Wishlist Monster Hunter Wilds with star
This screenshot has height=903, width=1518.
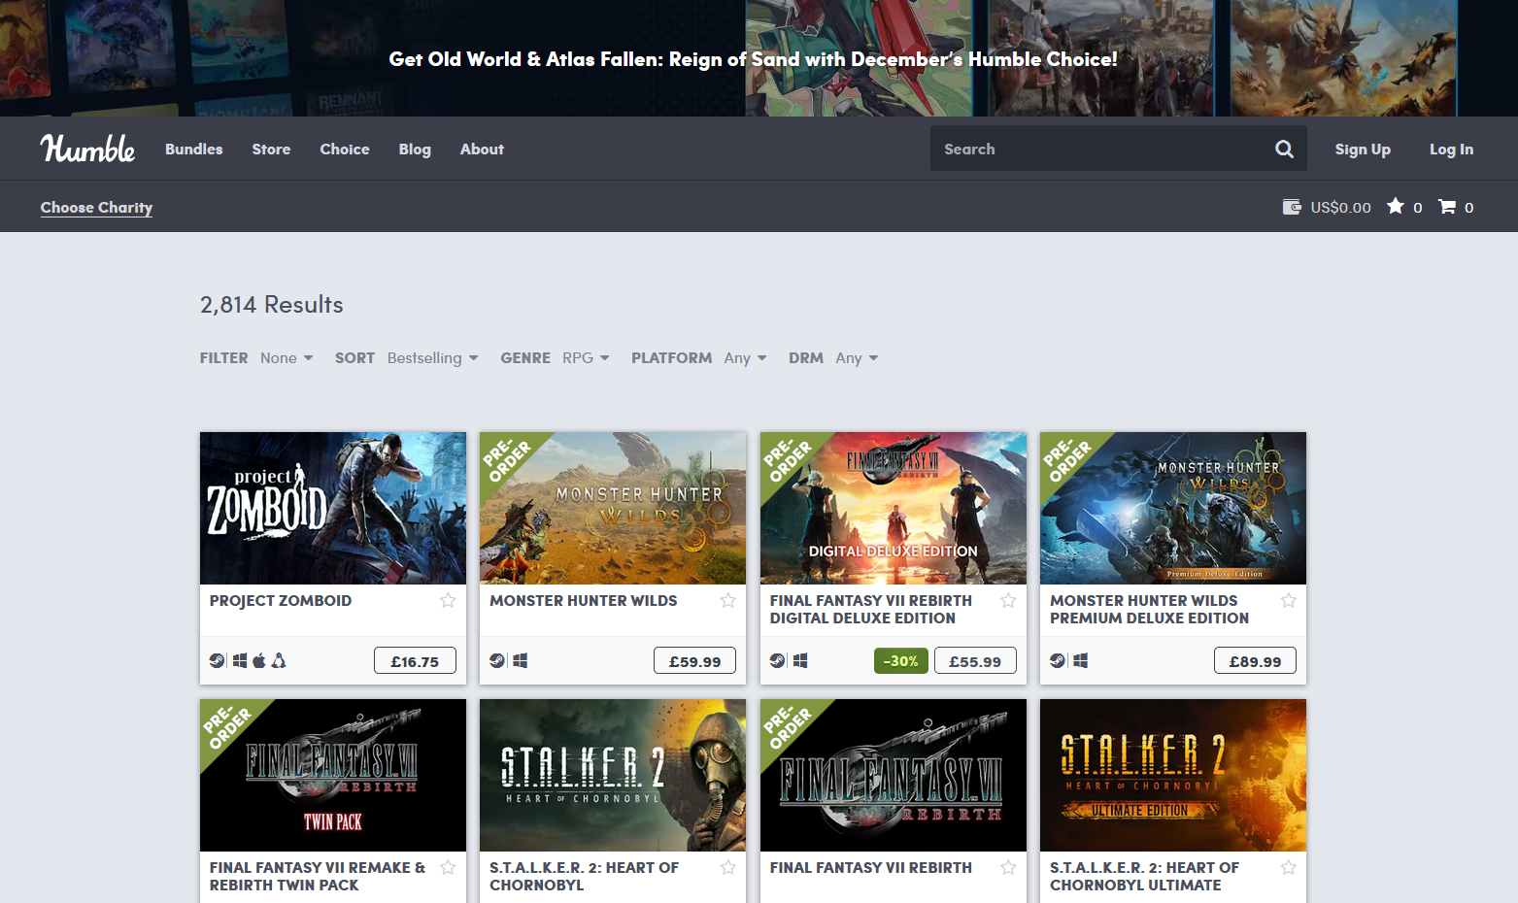coord(727,600)
